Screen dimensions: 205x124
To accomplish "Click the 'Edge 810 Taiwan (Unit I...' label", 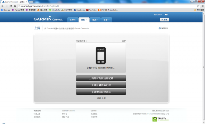I will [101, 68].
